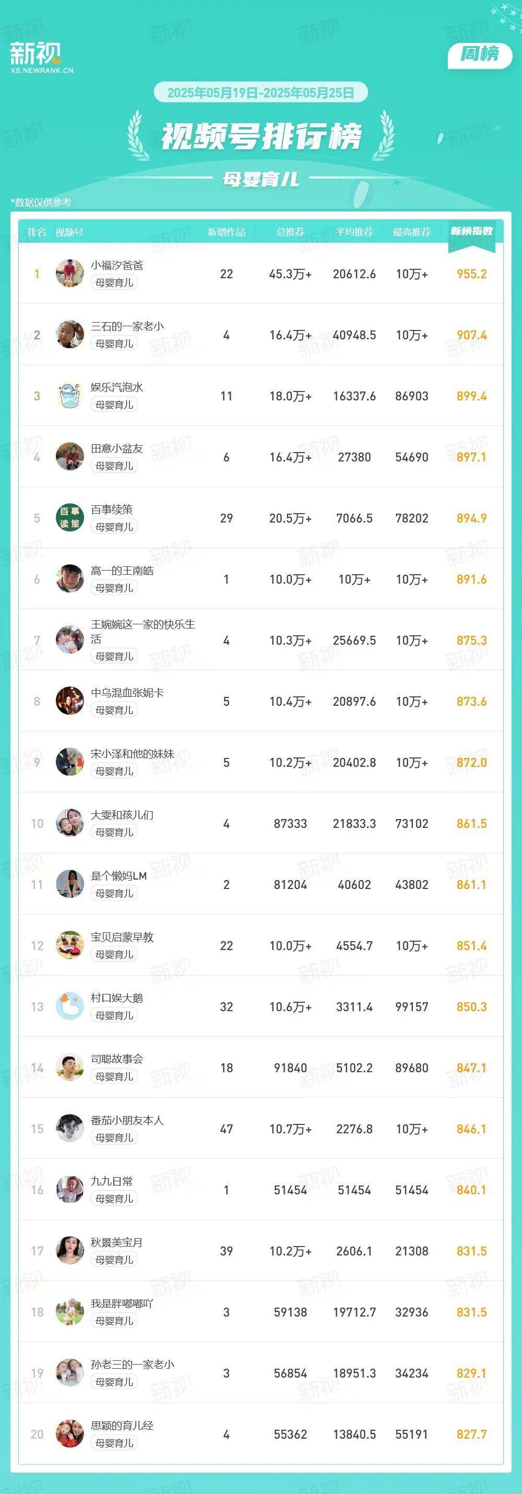Sort by 总推荐 column header
Screen dimensions: 522x1494
click(290, 232)
